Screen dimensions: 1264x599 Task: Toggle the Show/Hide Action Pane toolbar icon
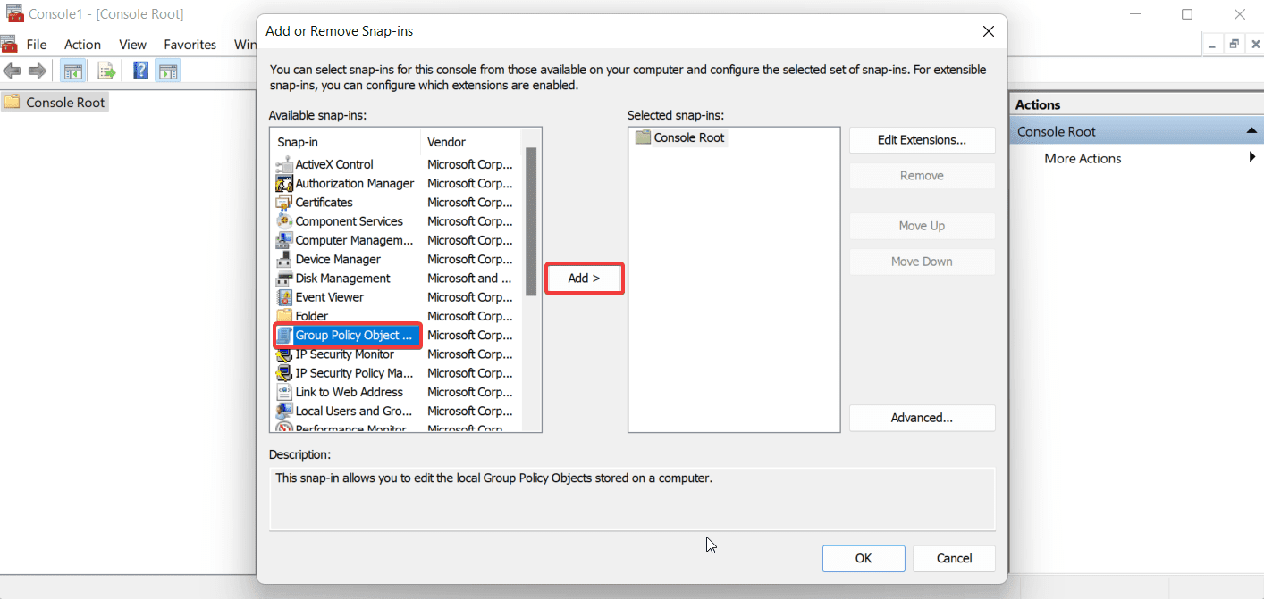[167, 71]
